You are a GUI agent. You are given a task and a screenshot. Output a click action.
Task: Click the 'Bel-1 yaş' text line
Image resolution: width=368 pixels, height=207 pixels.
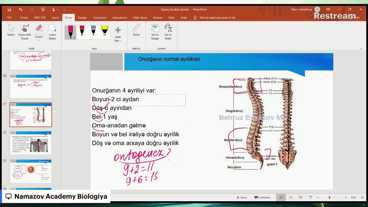coord(105,117)
